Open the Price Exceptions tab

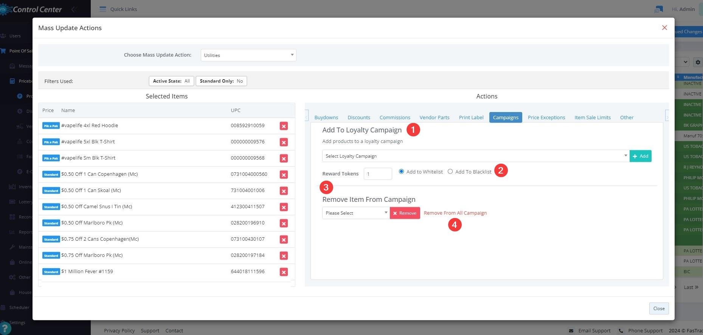546,118
